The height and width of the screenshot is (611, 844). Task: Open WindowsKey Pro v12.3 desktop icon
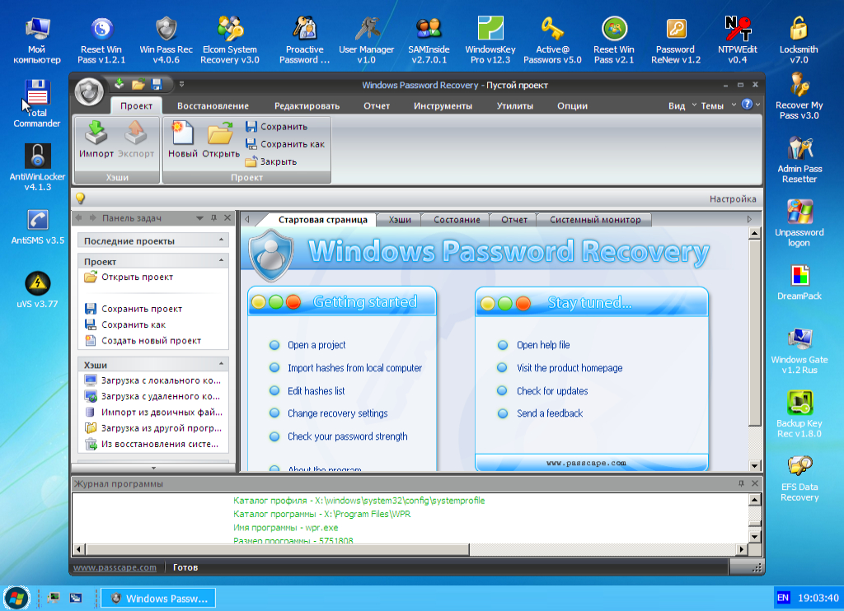(490, 40)
